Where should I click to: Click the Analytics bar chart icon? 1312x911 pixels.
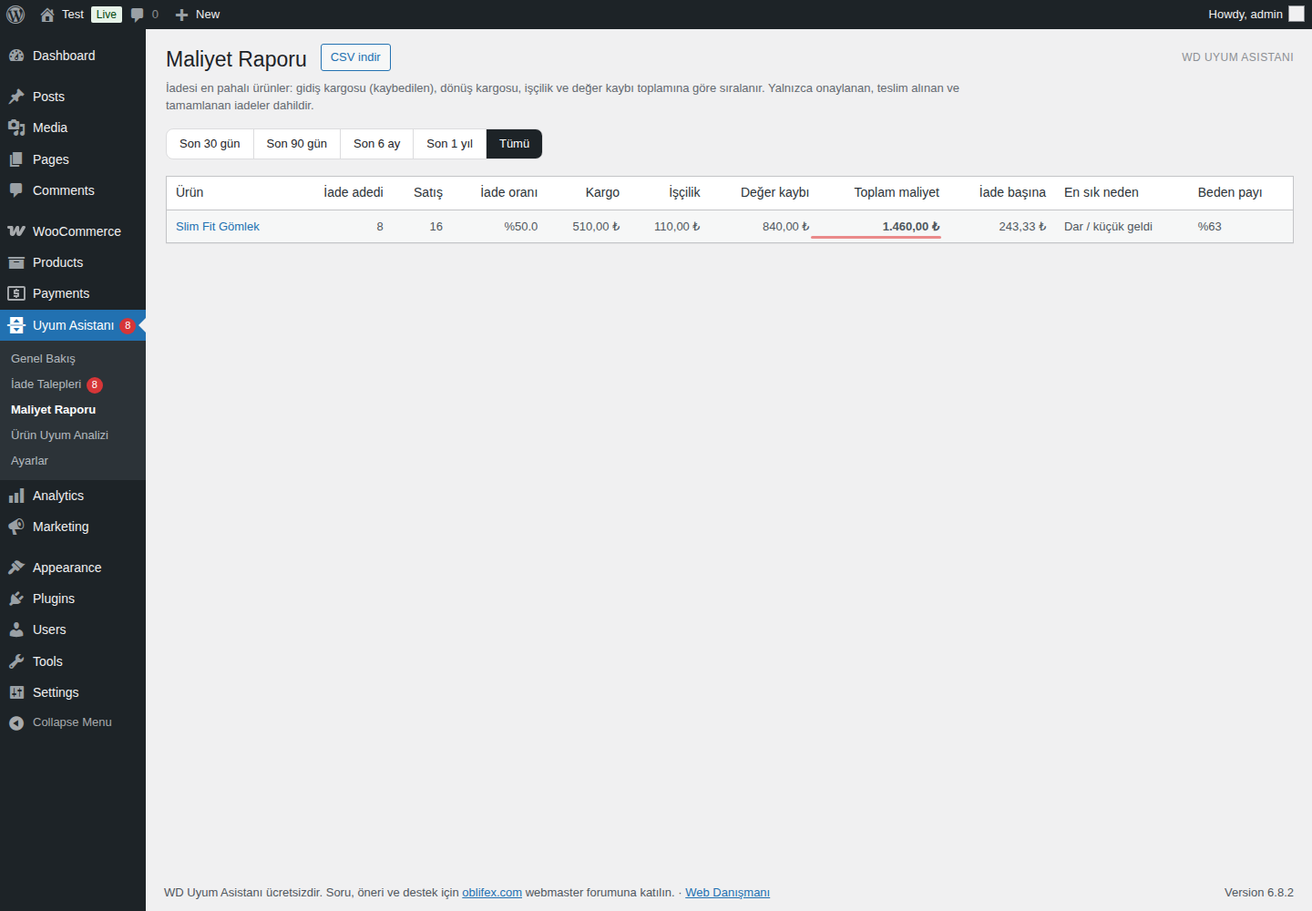click(16, 496)
